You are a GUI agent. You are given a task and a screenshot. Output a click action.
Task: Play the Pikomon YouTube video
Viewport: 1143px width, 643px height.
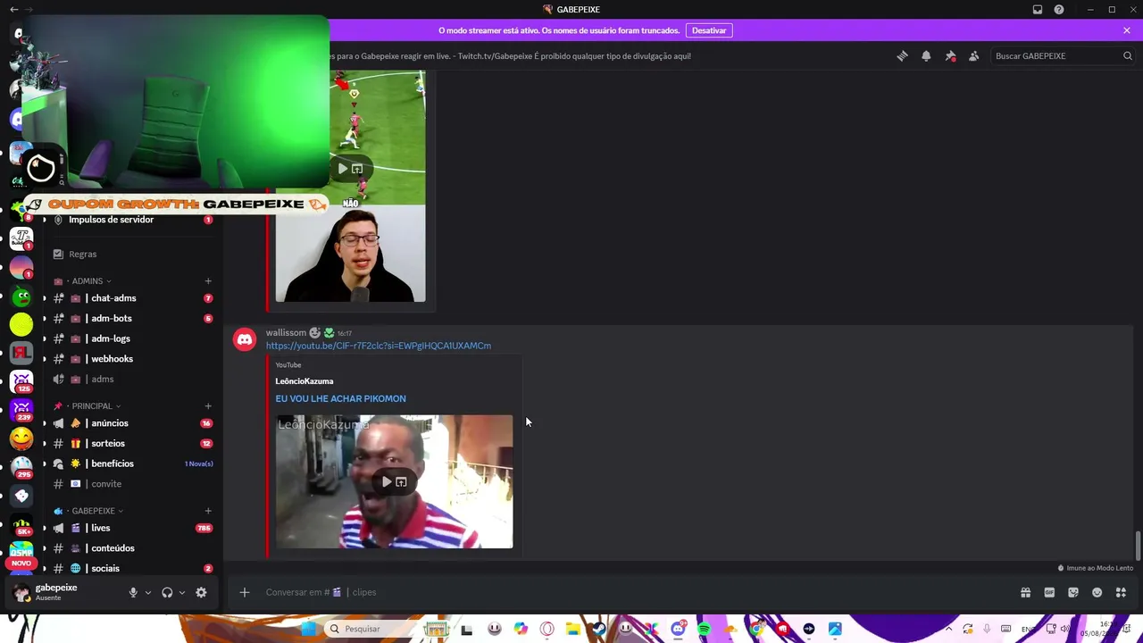[387, 482]
